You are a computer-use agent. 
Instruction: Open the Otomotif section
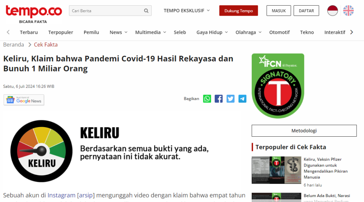point(279,32)
